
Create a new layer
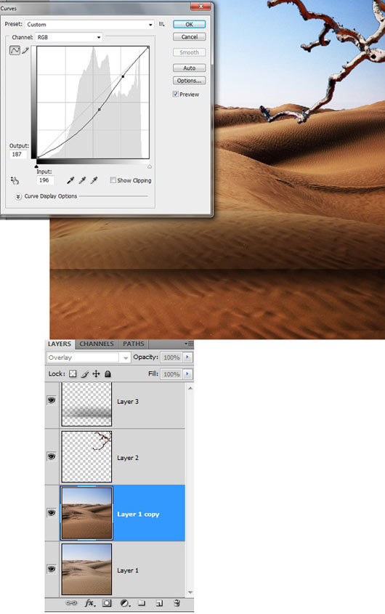[159, 603]
